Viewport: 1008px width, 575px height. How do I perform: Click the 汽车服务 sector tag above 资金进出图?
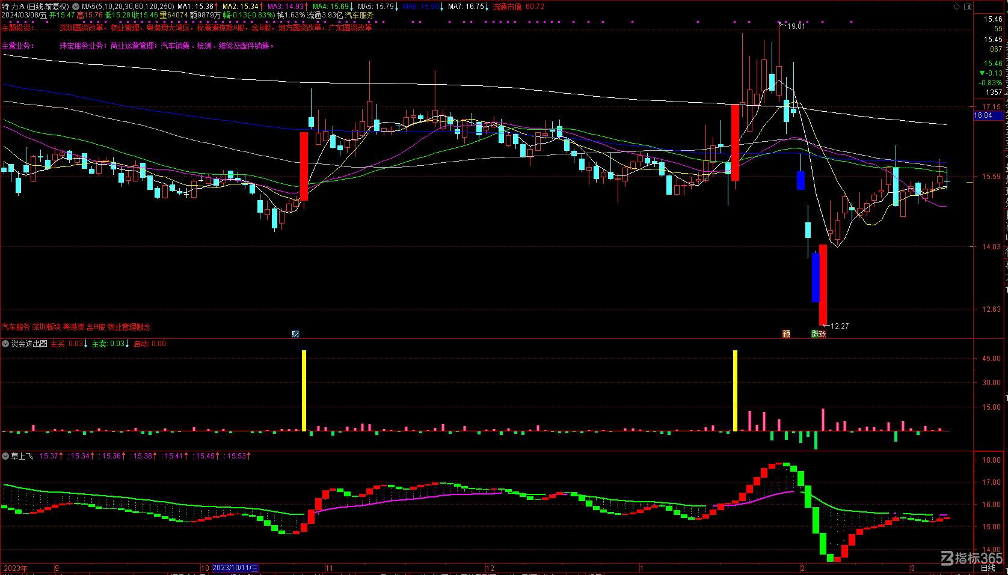(x=16, y=327)
